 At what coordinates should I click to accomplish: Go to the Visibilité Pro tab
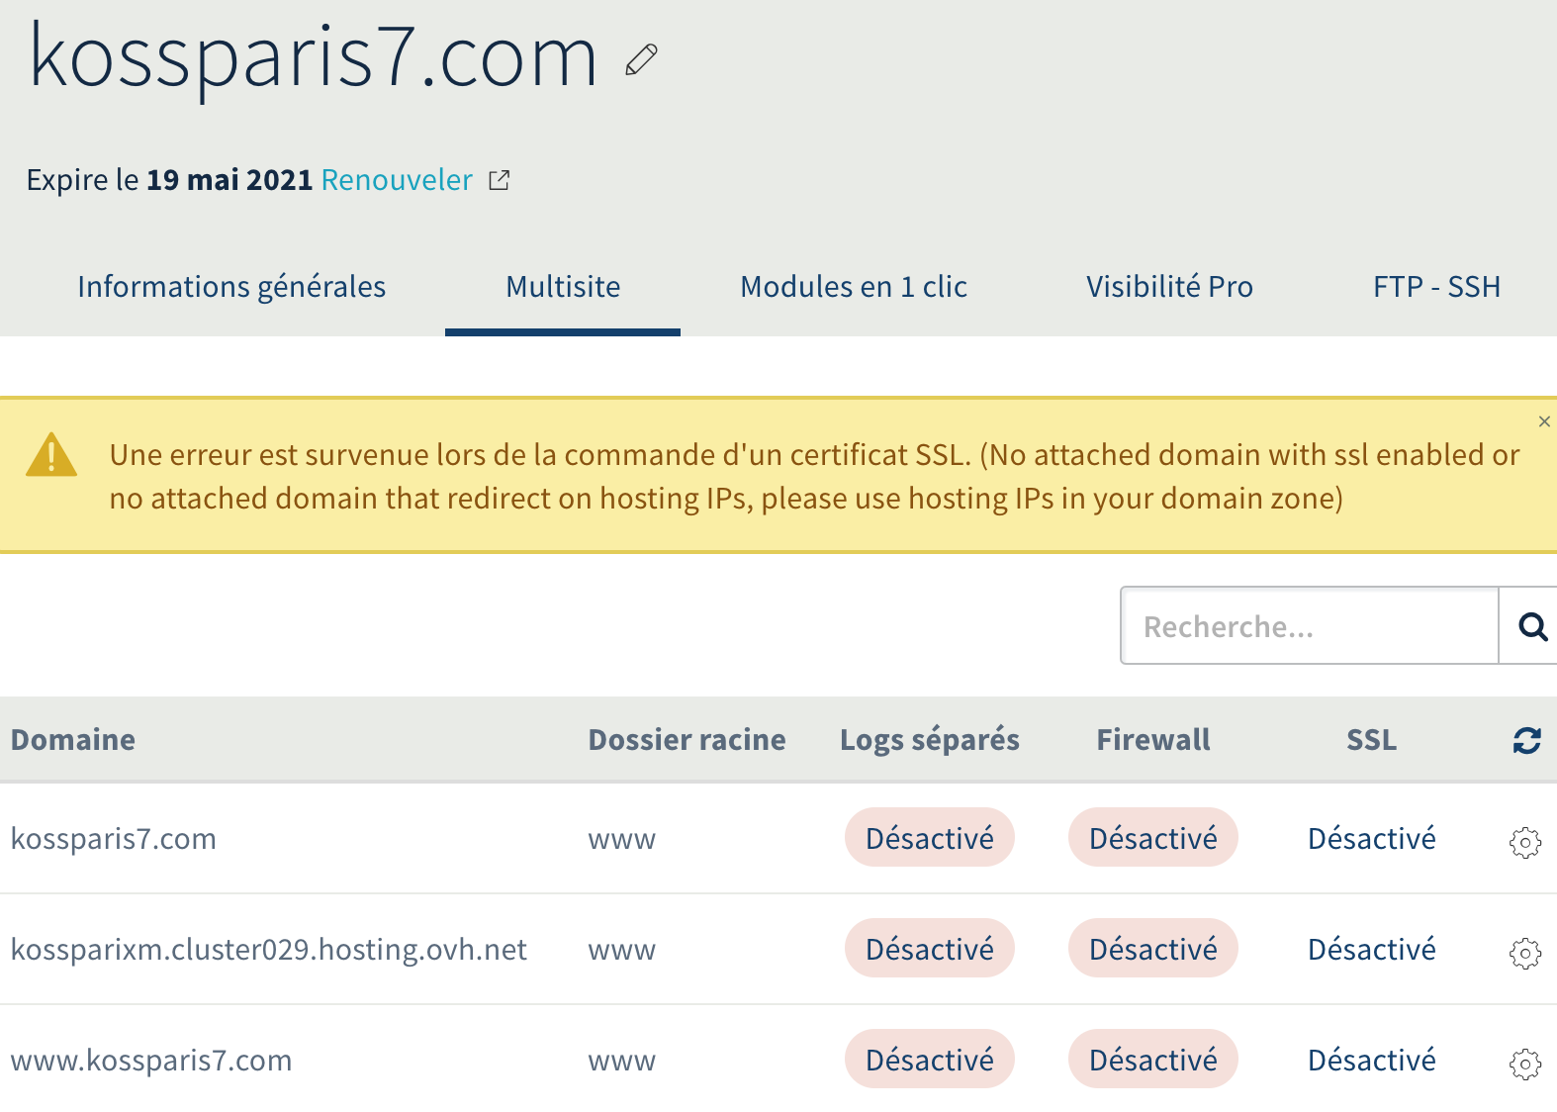[x=1169, y=287]
